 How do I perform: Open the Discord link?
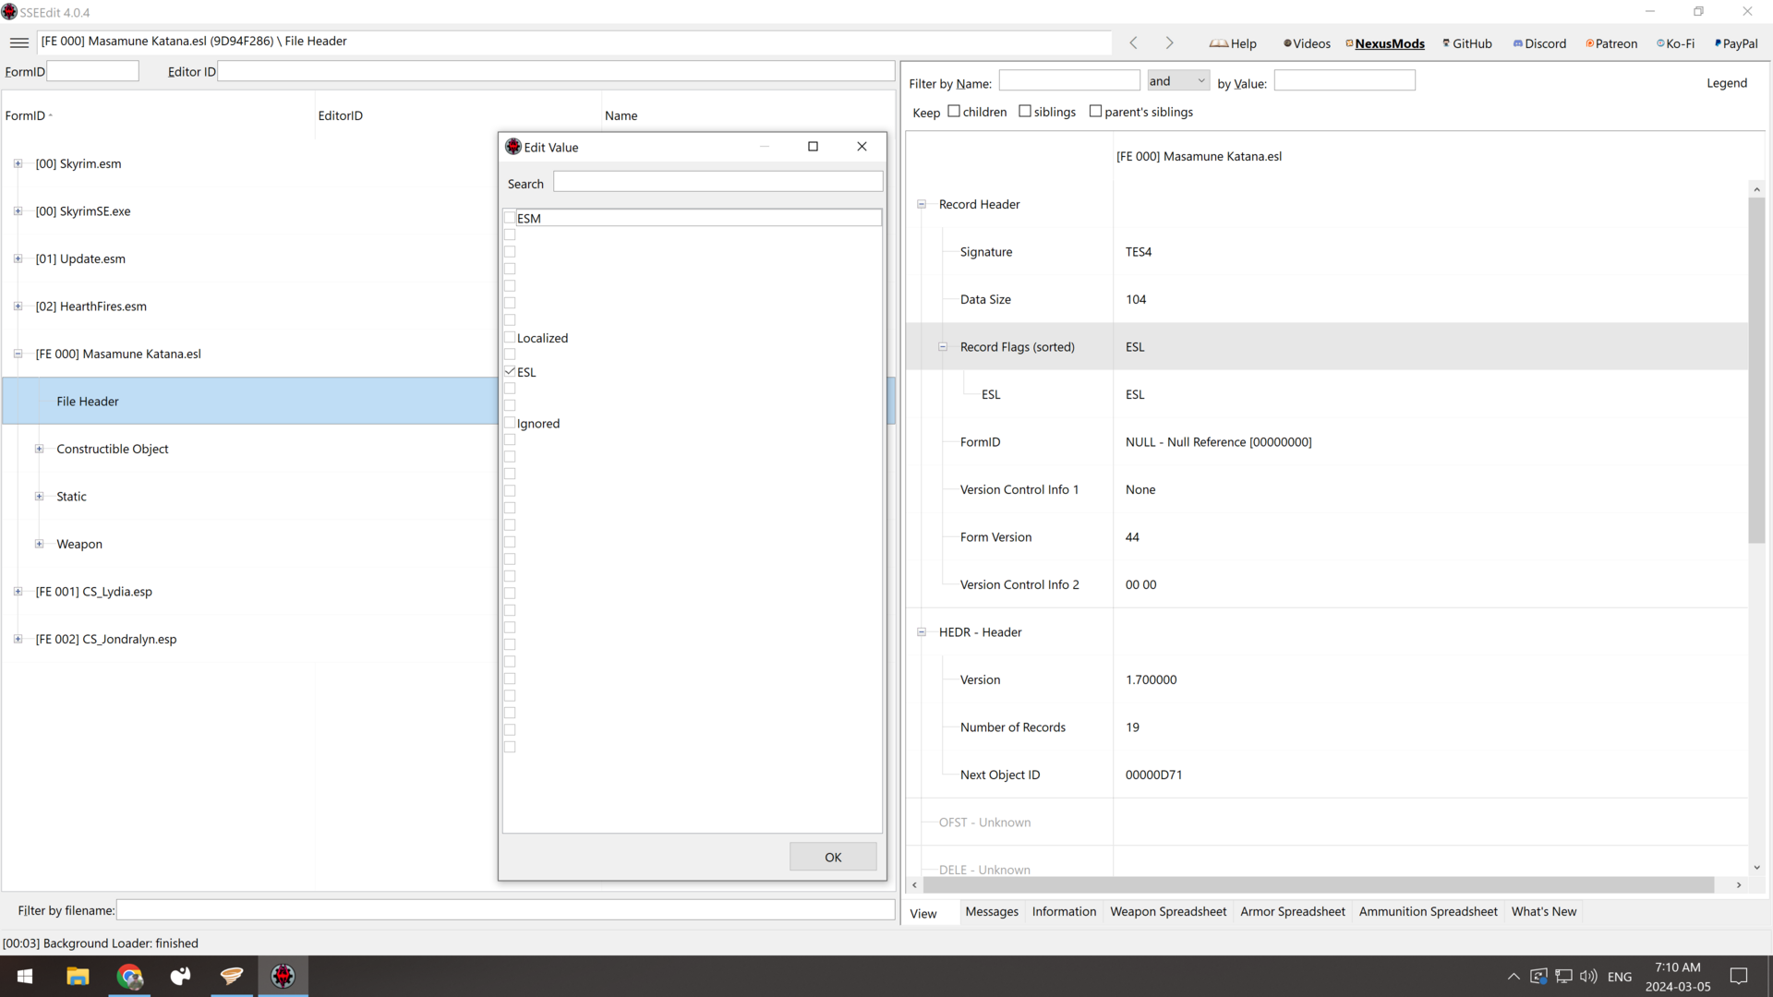pyautogui.click(x=1539, y=43)
